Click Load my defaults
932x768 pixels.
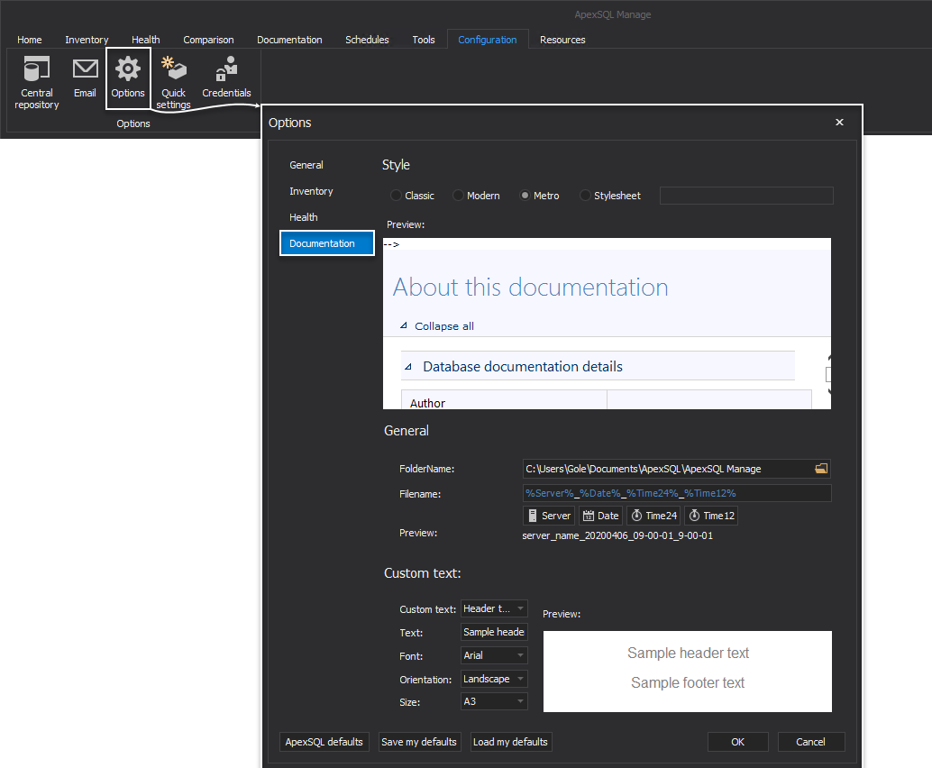pos(510,742)
